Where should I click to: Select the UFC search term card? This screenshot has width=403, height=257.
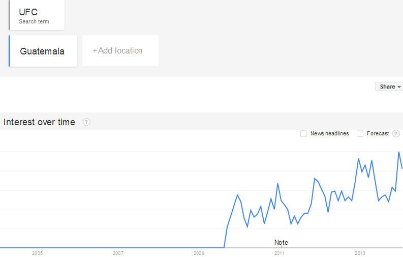[37, 15]
